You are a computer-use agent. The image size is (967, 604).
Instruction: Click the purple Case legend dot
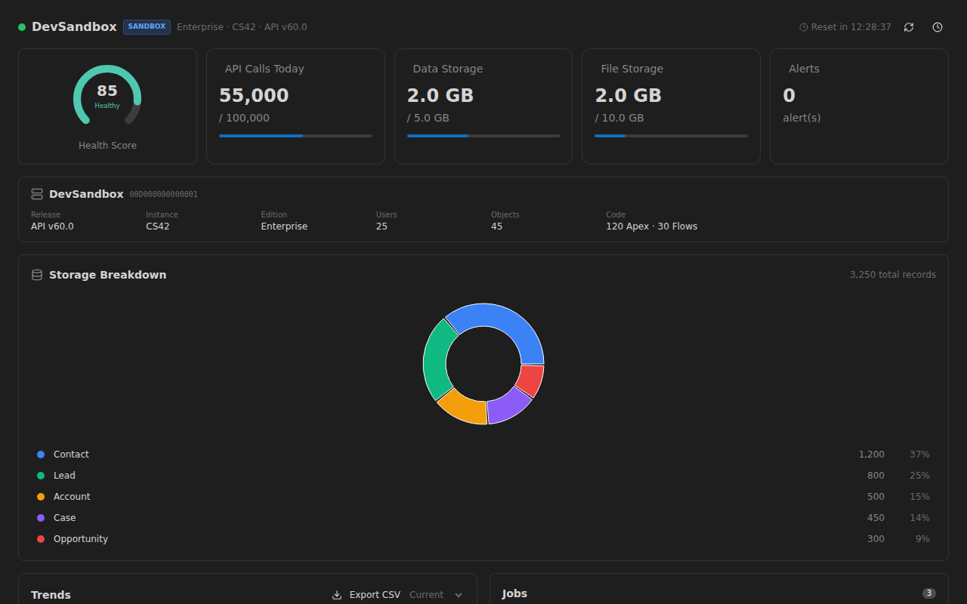41,518
